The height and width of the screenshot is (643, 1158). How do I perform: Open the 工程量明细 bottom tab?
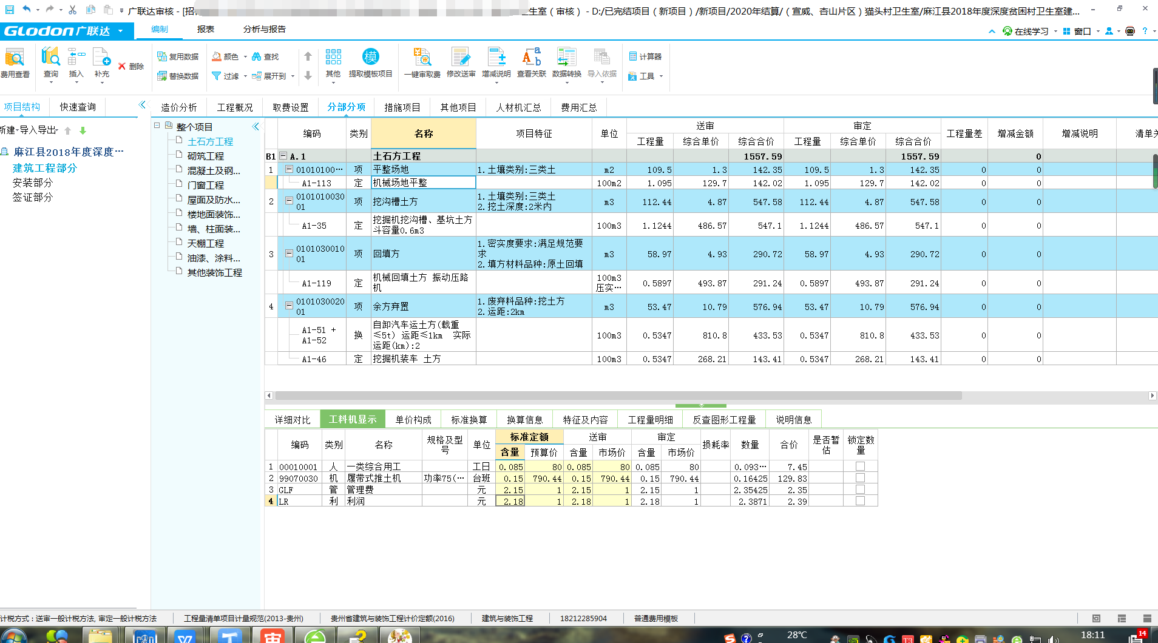click(651, 420)
